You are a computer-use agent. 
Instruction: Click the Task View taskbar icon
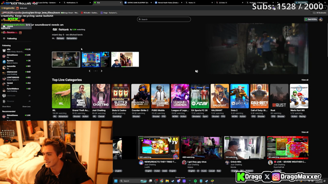(x=150, y=181)
